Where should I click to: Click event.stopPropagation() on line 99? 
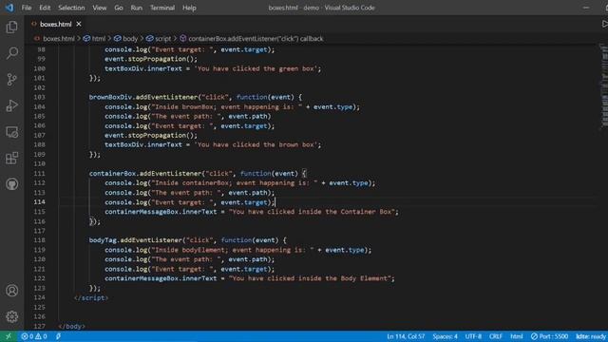(x=151, y=59)
